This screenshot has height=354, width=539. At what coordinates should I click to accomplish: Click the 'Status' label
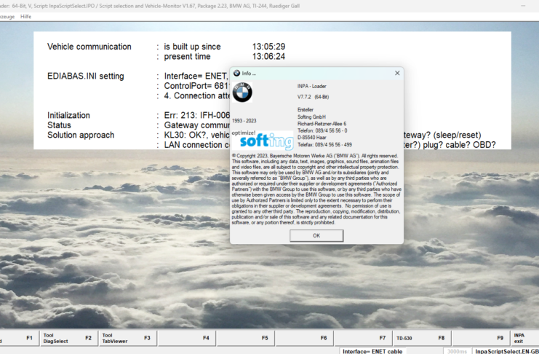59,125
